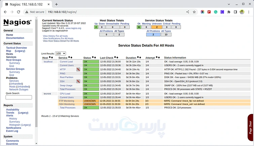Open Event Log in sidebar
Image resolution: width=254 pixels, height=146 pixels.
pos(12,131)
